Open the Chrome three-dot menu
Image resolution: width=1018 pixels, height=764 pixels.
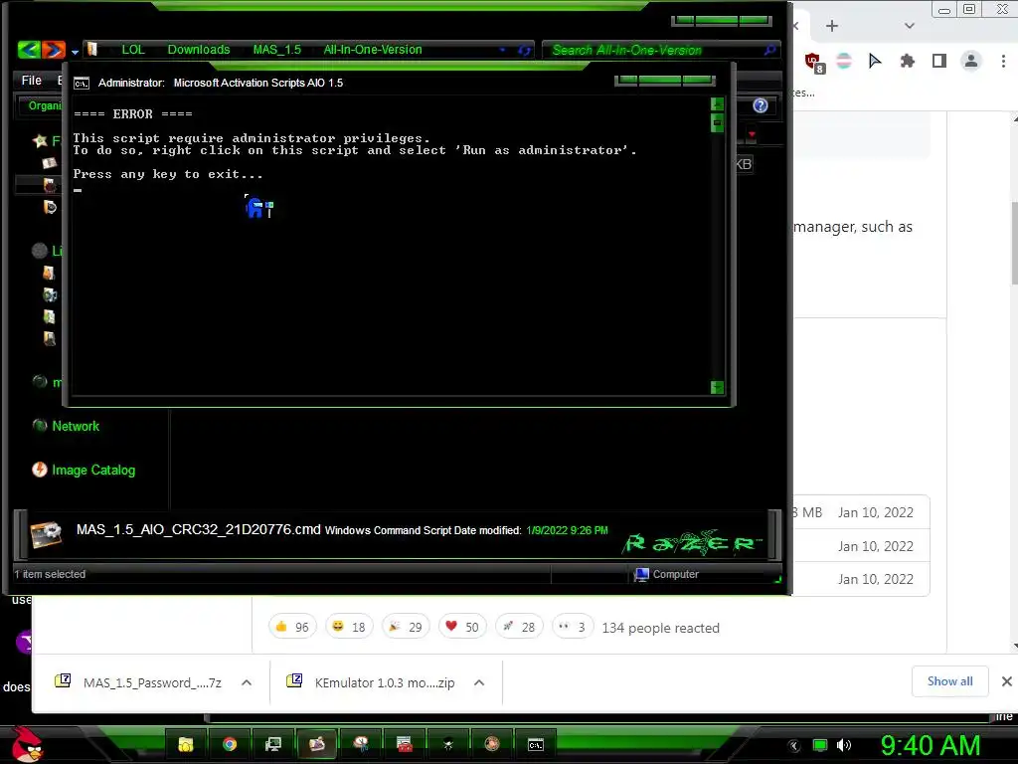(1003, 61)
